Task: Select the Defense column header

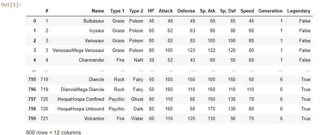Action: [x=186, y=11]
